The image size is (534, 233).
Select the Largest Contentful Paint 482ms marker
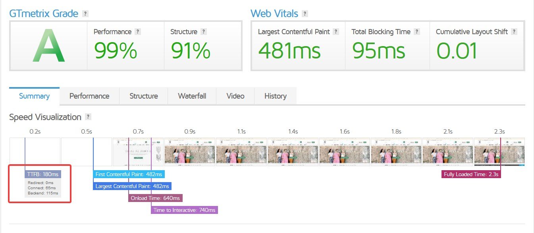point(132,186)
